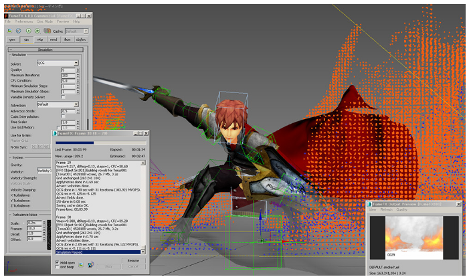Click the 'DEFAULT smoke fuel' preview label
The image size is (469, 279).
[x=384, y=267]
